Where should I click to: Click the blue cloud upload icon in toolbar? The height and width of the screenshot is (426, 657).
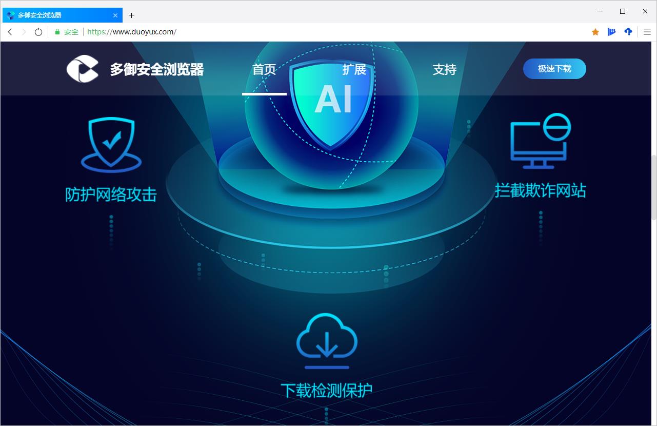628,31
